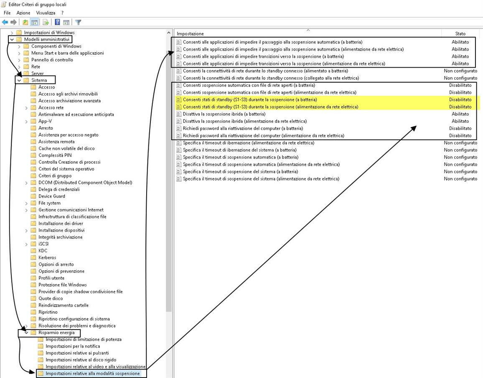This screenshot has width=483, height=378.
Task: Expand the Componenti di Windows node
Action: (x=19, y=46)
